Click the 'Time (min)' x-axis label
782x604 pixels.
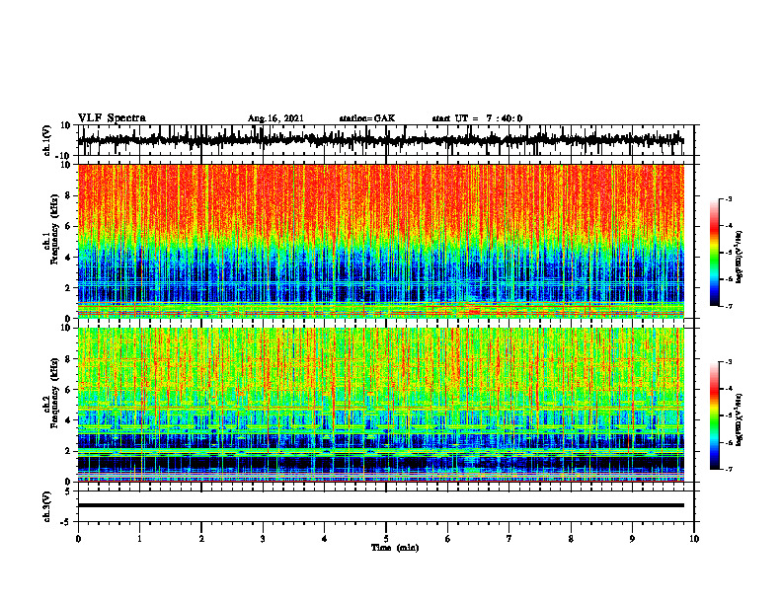395,548
